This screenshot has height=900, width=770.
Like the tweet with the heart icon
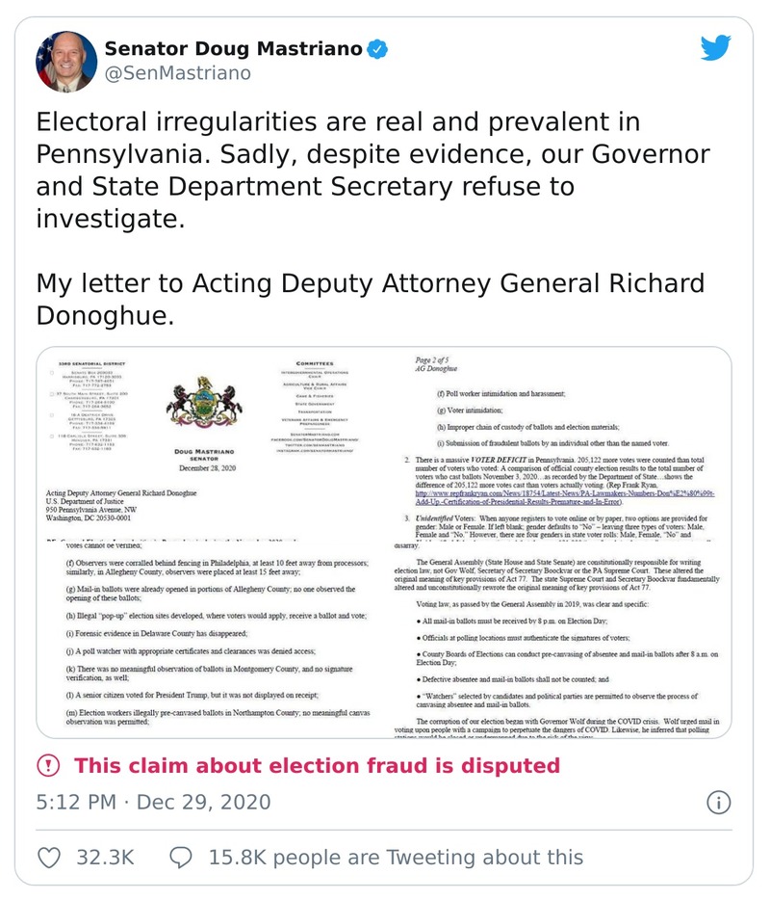(x=49, y=857)
